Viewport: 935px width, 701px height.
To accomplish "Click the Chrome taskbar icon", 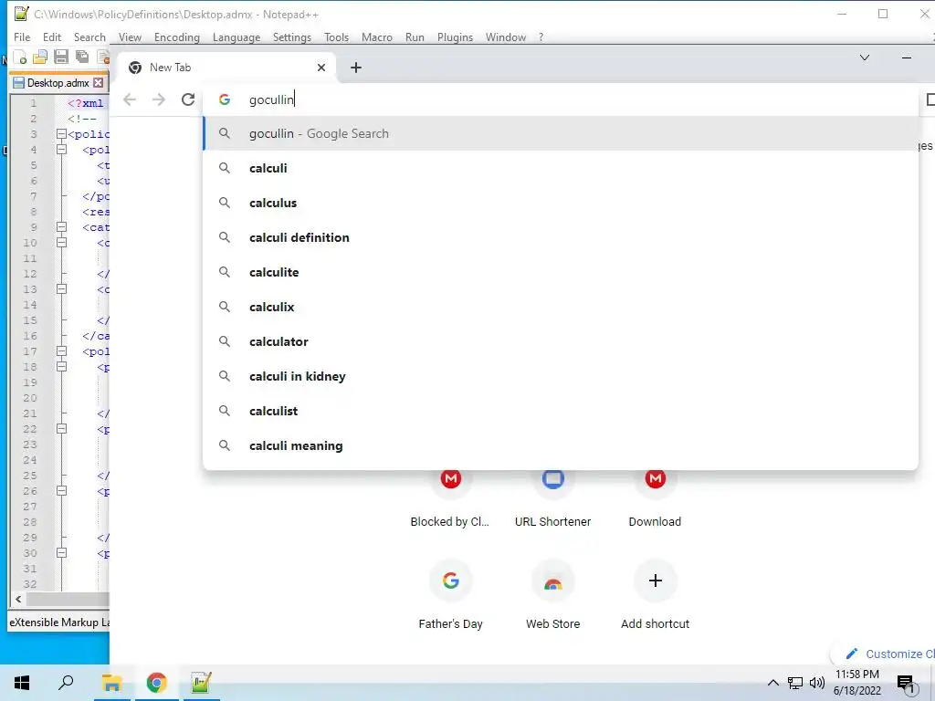I will [156, 683].
